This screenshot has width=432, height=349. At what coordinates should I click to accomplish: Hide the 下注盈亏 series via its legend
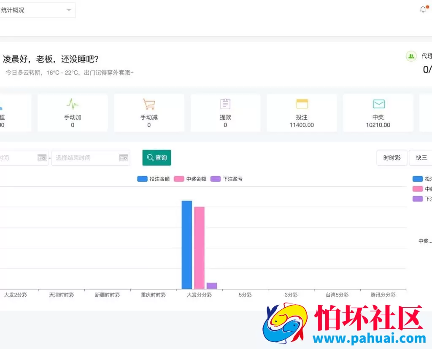pos(227,179)
